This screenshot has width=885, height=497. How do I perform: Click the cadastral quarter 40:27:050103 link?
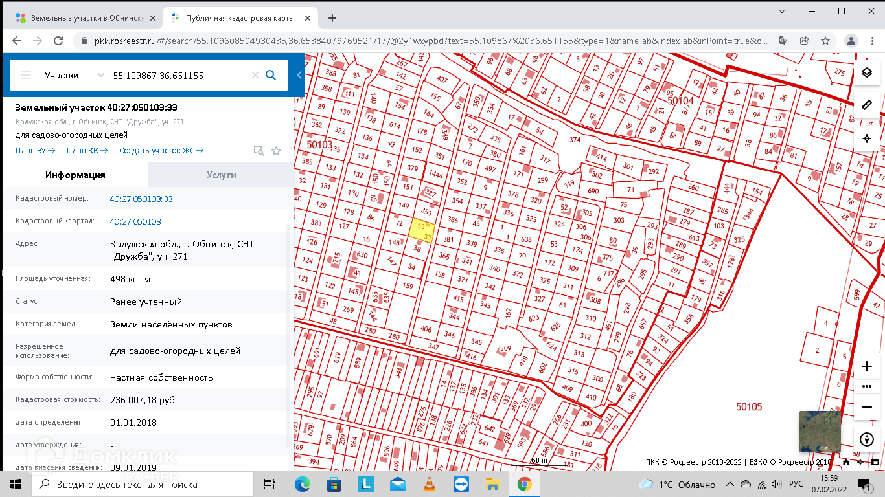(x=135, y=221)
